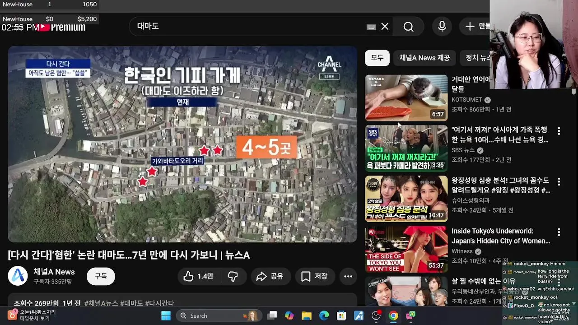Image resolution: width=578 pixels, height=325 pixels.
Task: Switch to Google Chrome in taskbar
Action: point(393,316)
